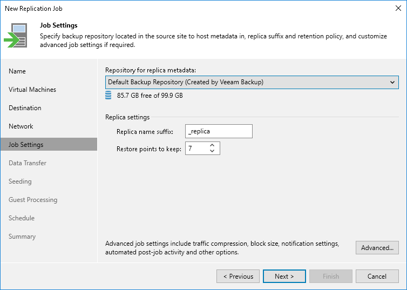Go to the Name wizard step
This screenshot has height=290, width=407.
click(17, 71)
